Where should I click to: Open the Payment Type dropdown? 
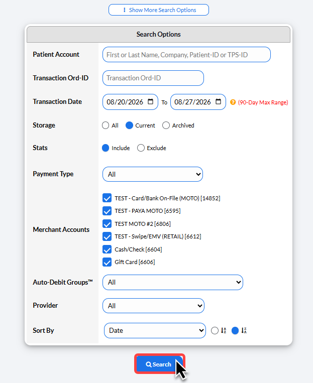[x=153, y=174]
